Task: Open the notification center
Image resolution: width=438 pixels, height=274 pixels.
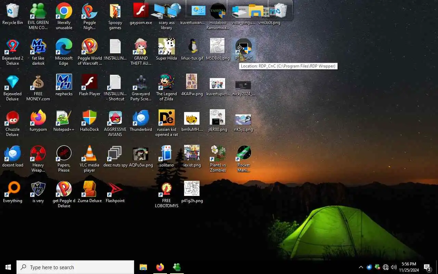Action: 427,267
